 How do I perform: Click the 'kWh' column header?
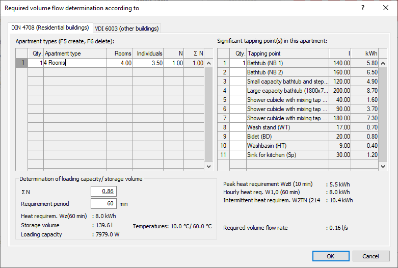[364, 53]
